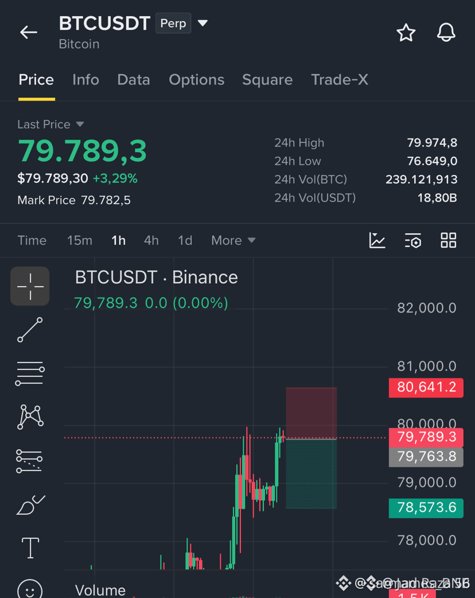Open the emoji sticker tool
Screen dimensions: 475x598
tap(30, 589)
